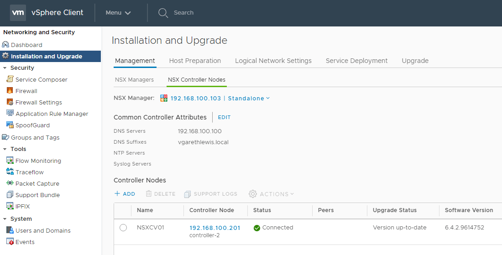Click the Version up-to-date cell
The image size is (502, 255).
coord(400,228)
